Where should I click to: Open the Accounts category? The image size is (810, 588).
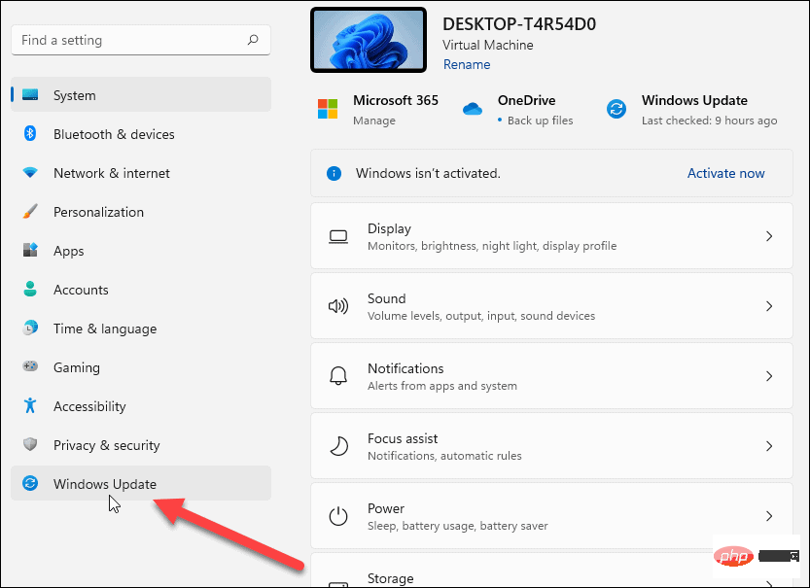tap(141, 289)
